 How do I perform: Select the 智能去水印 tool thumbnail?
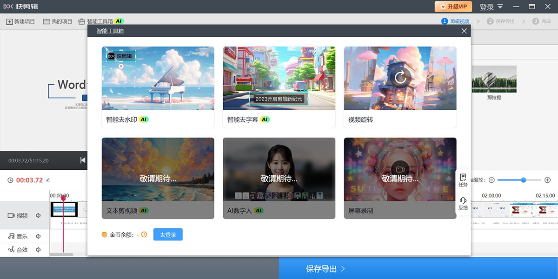click(158, 78)
